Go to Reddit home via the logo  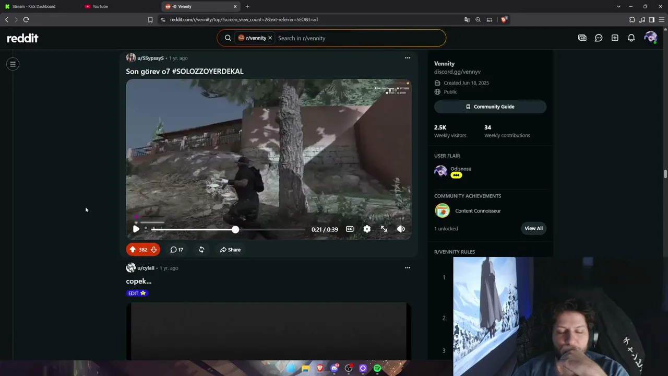(22, 38)
